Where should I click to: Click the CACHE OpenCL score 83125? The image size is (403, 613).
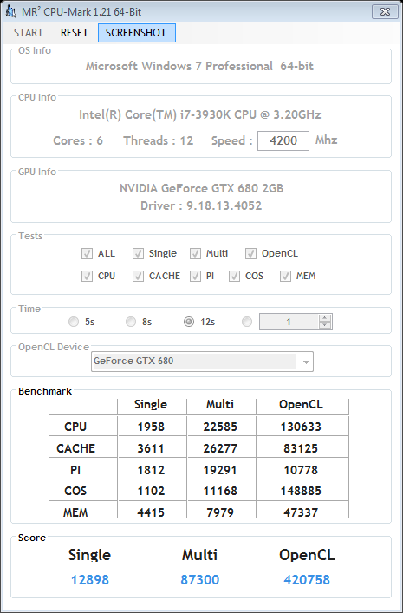point(301,448)
